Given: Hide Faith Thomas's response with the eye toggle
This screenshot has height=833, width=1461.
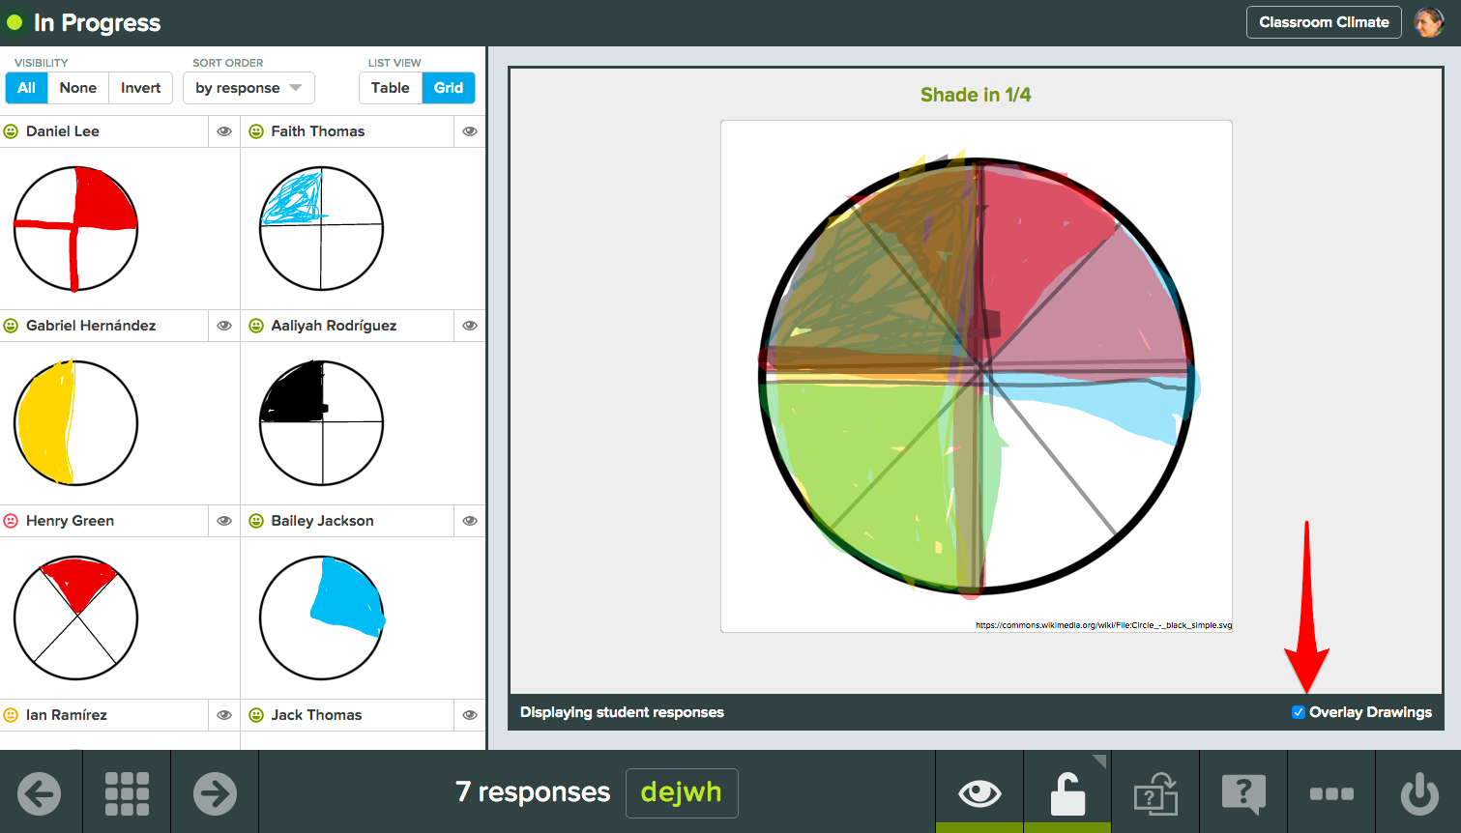Looking at the screenshot, I should pos(469,130).
